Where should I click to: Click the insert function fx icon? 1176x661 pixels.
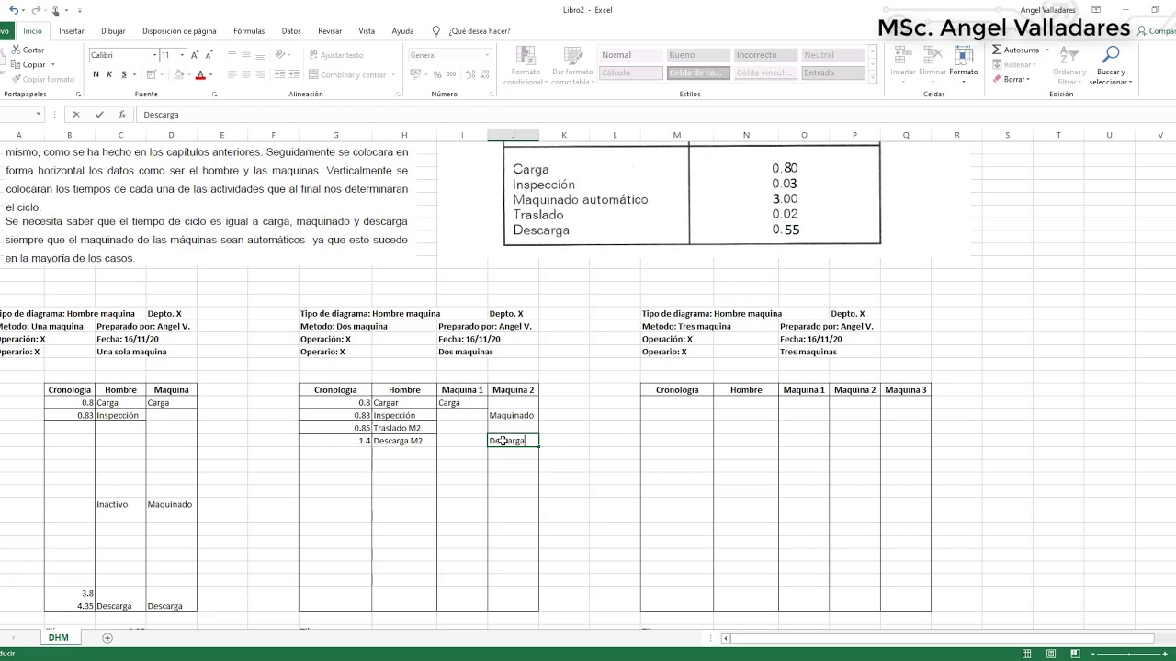point(121,115)
